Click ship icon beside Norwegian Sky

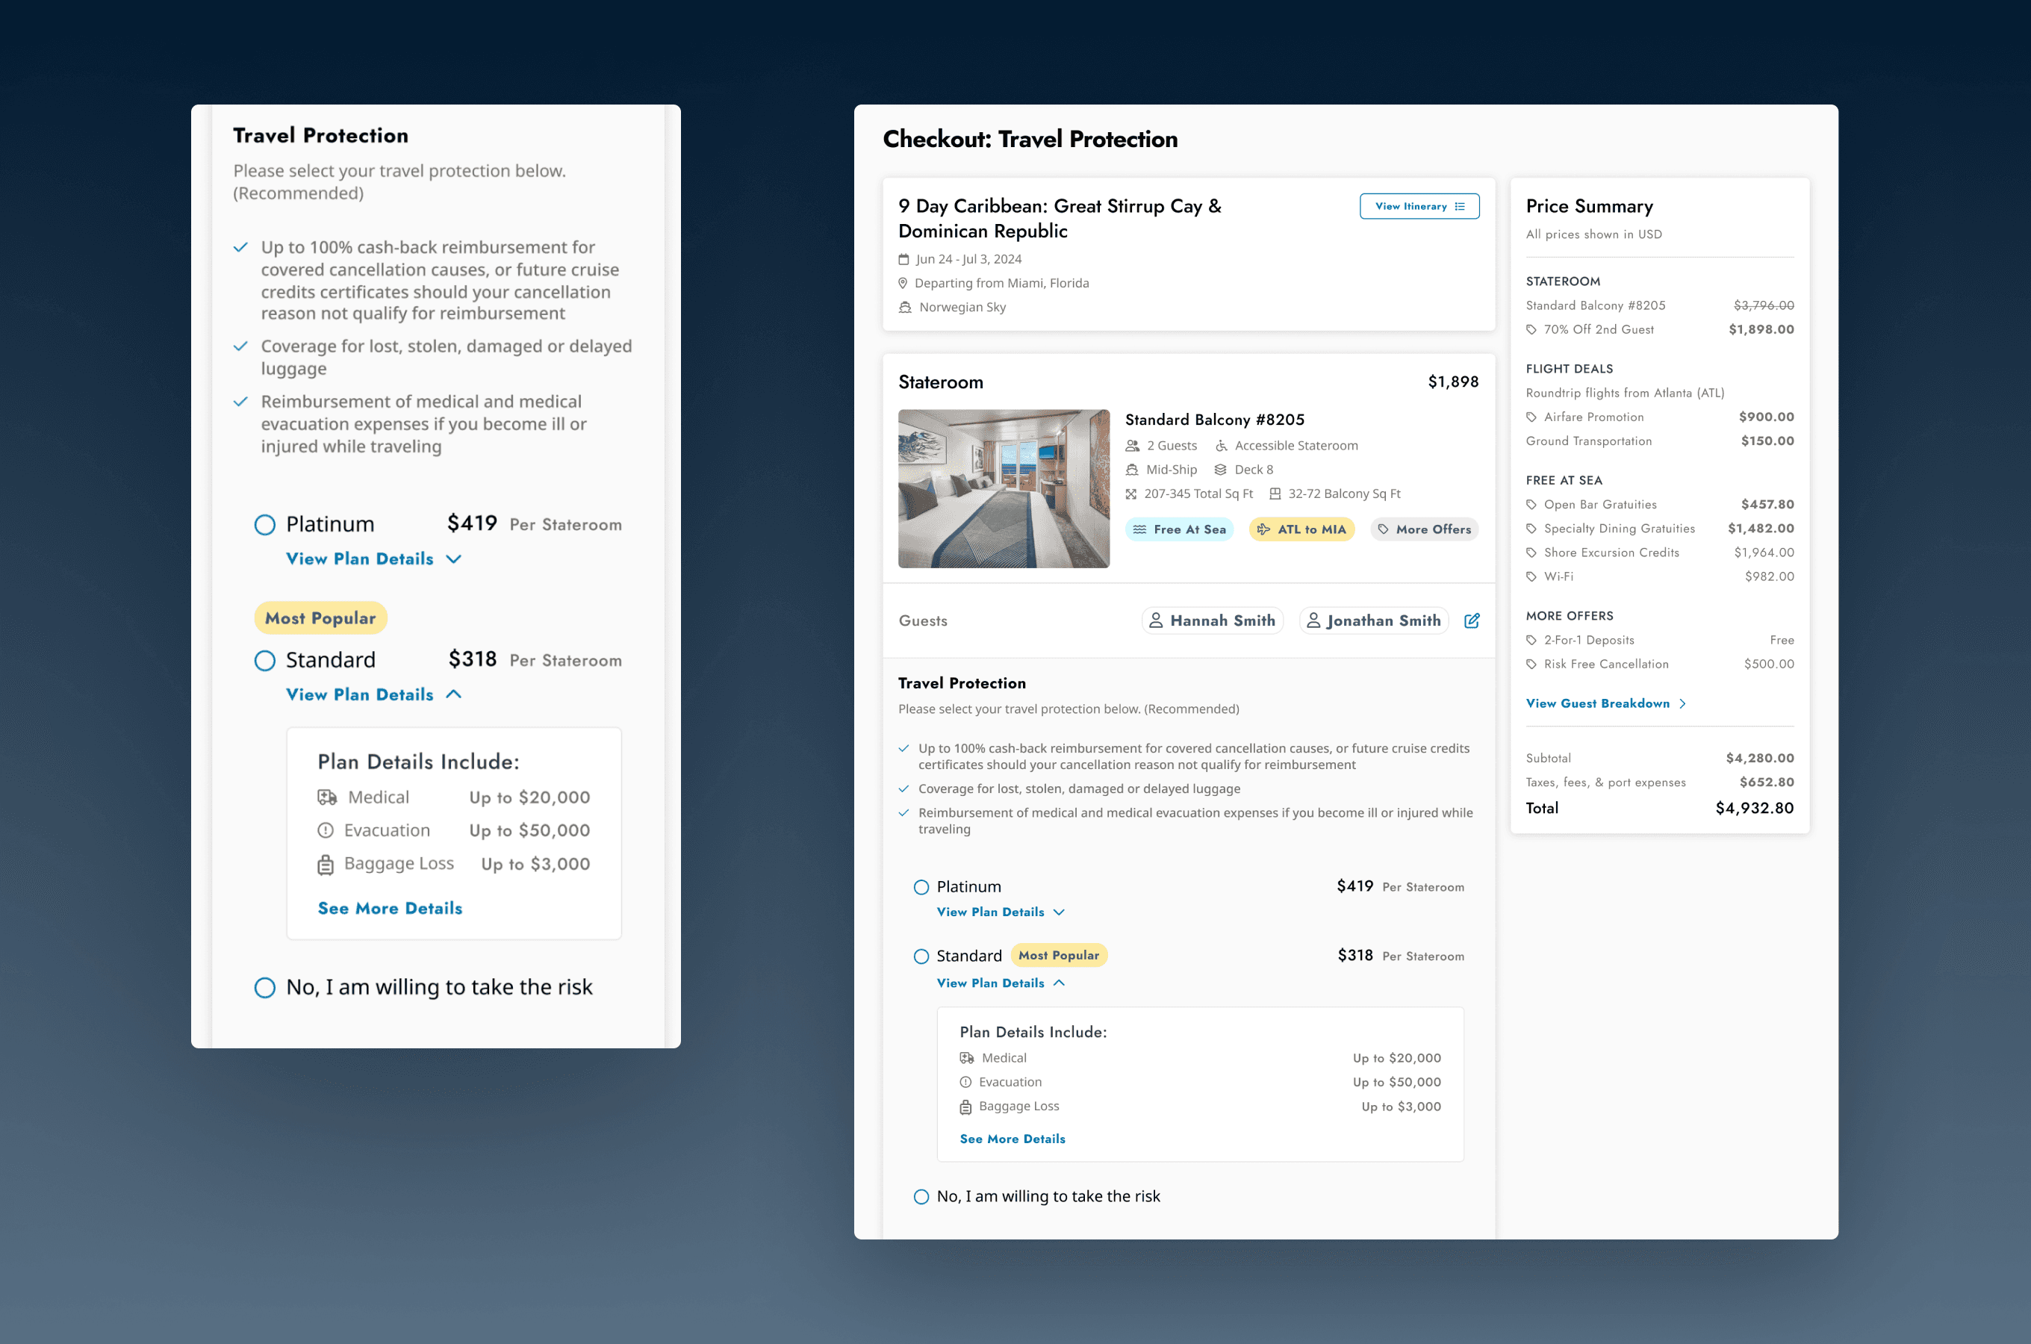(x=905, y=308)
